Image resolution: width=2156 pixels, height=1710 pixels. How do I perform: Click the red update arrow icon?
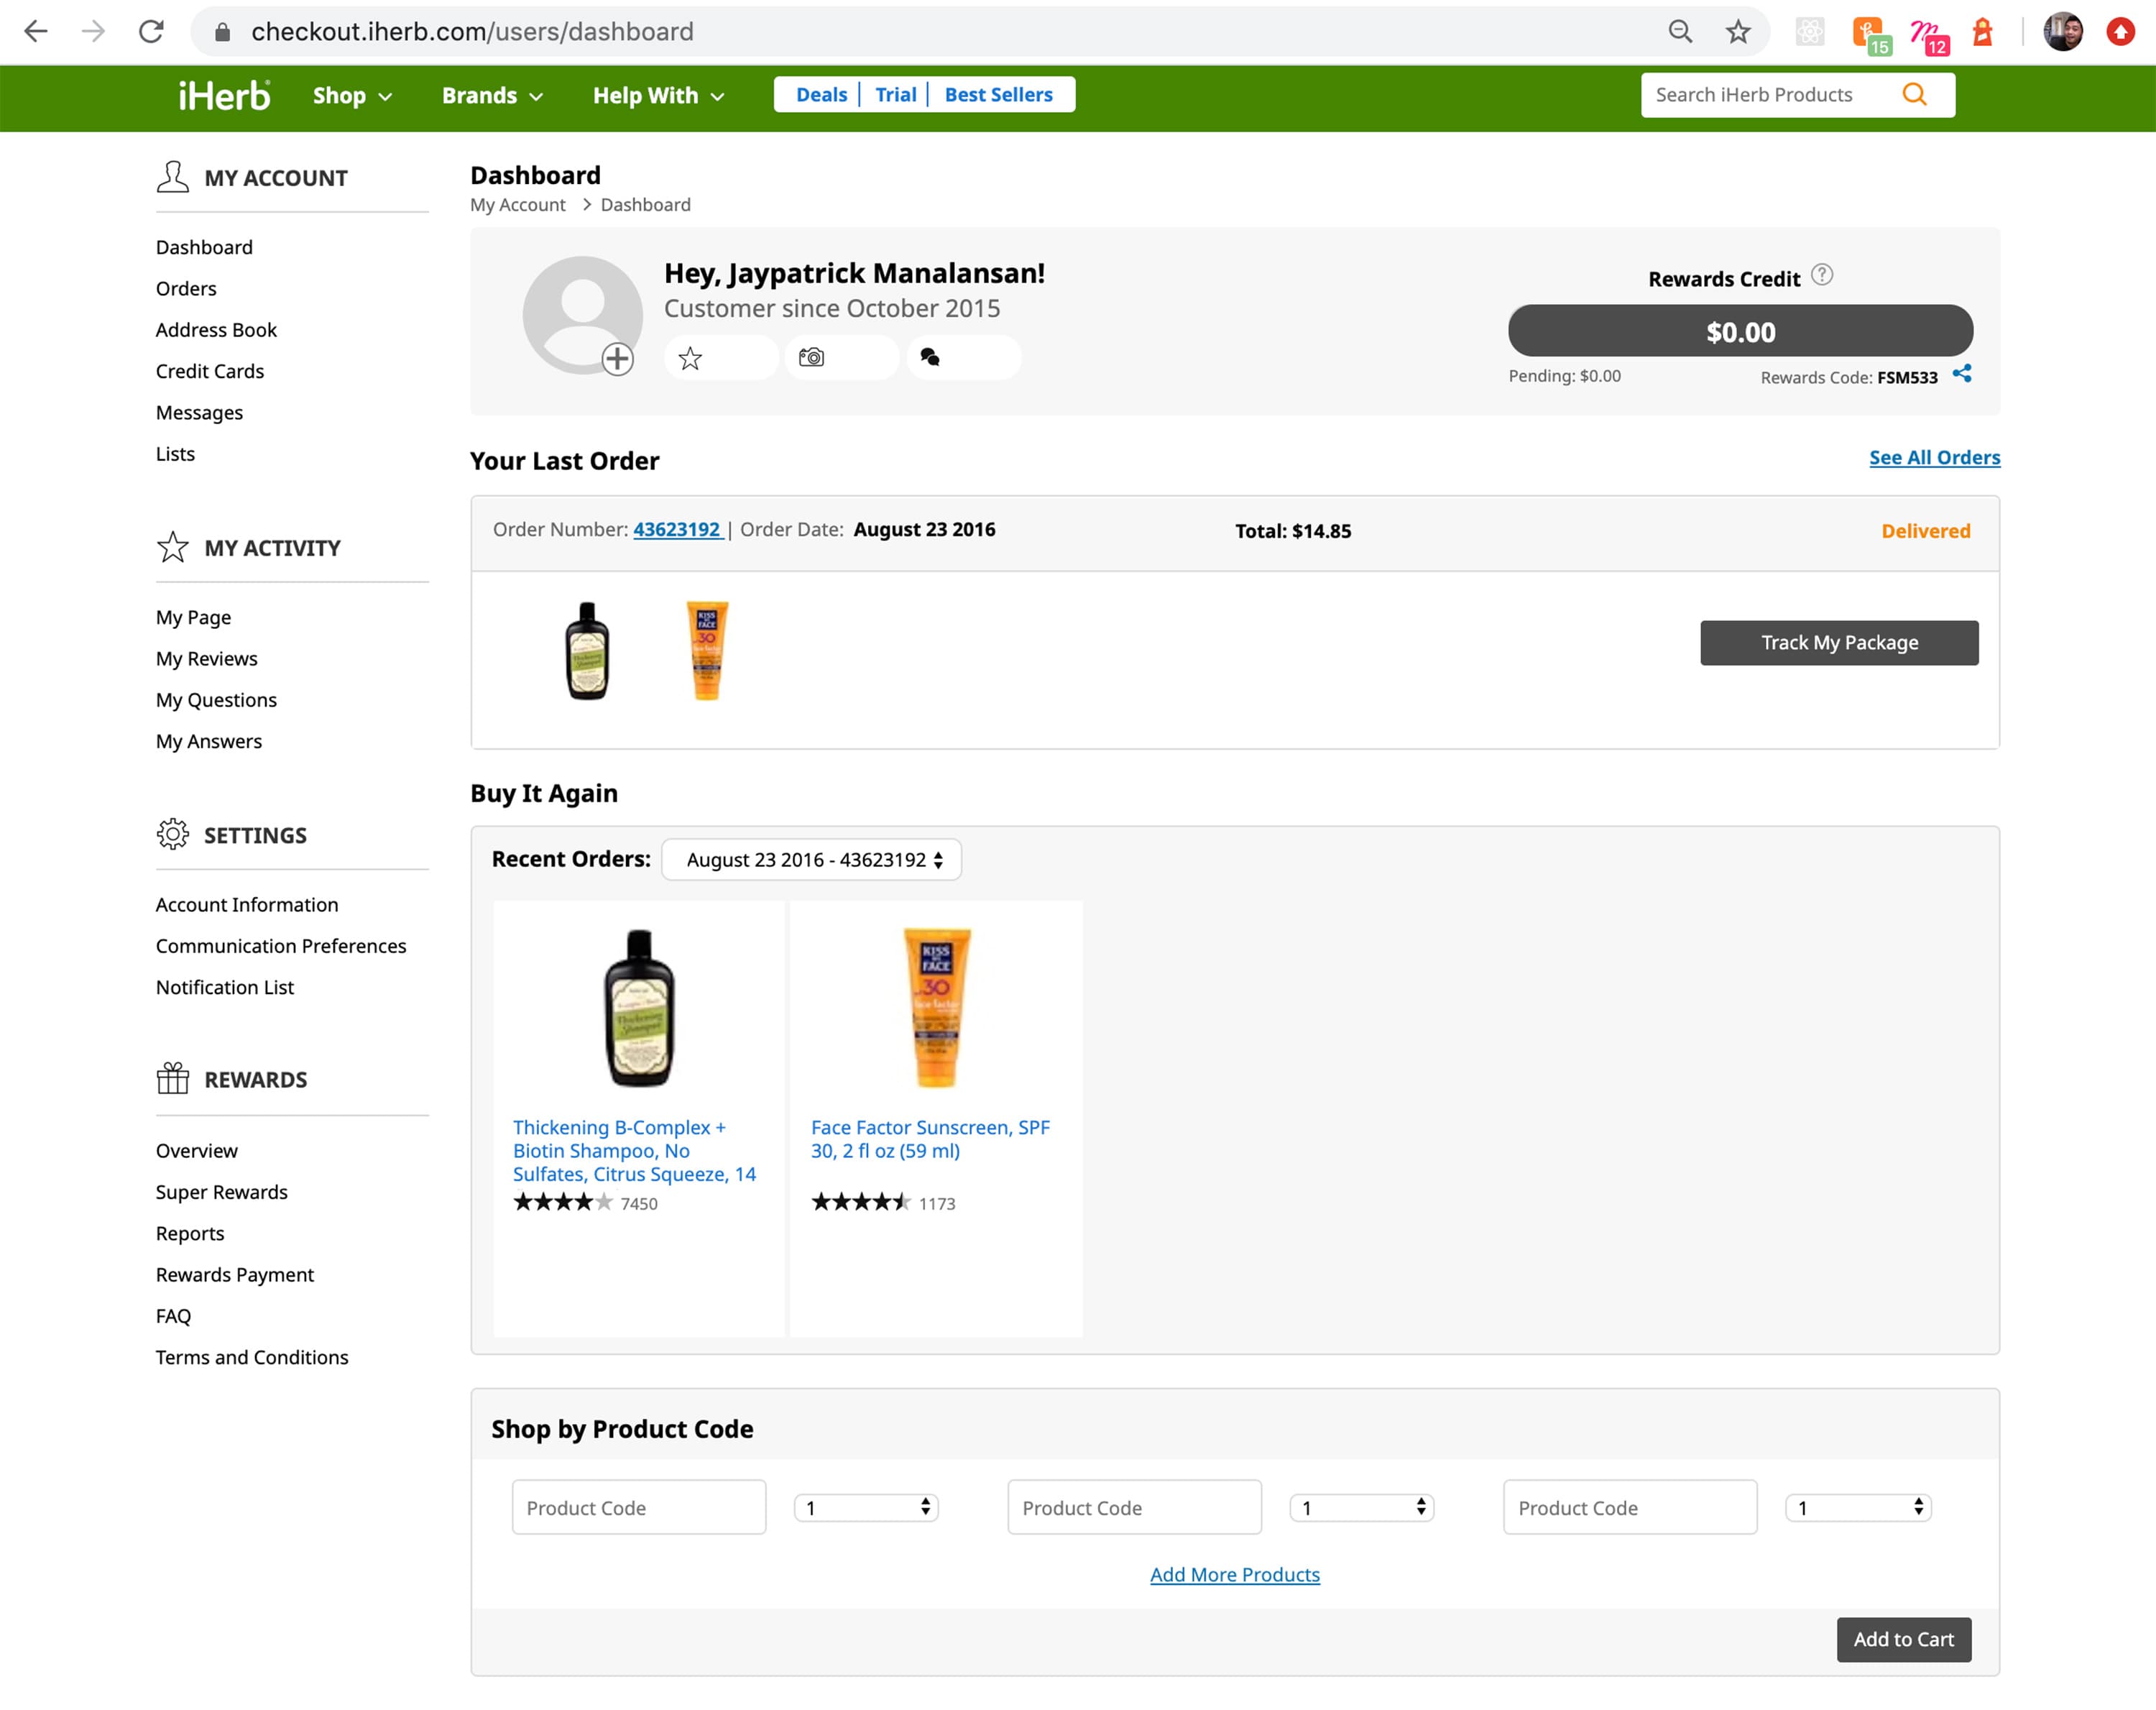[2120, 32]
